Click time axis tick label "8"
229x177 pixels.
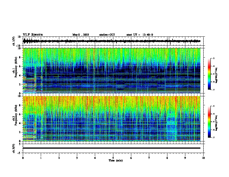(x=167, y=158)
